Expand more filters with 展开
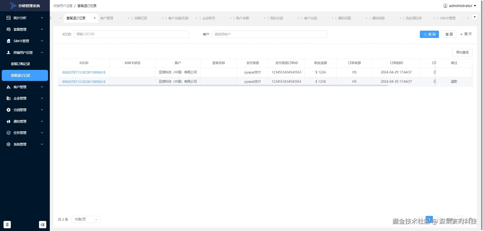483x231 pixels. pos(466,34)
